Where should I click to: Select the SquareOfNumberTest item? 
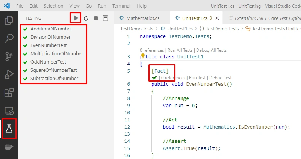(54, 70)
